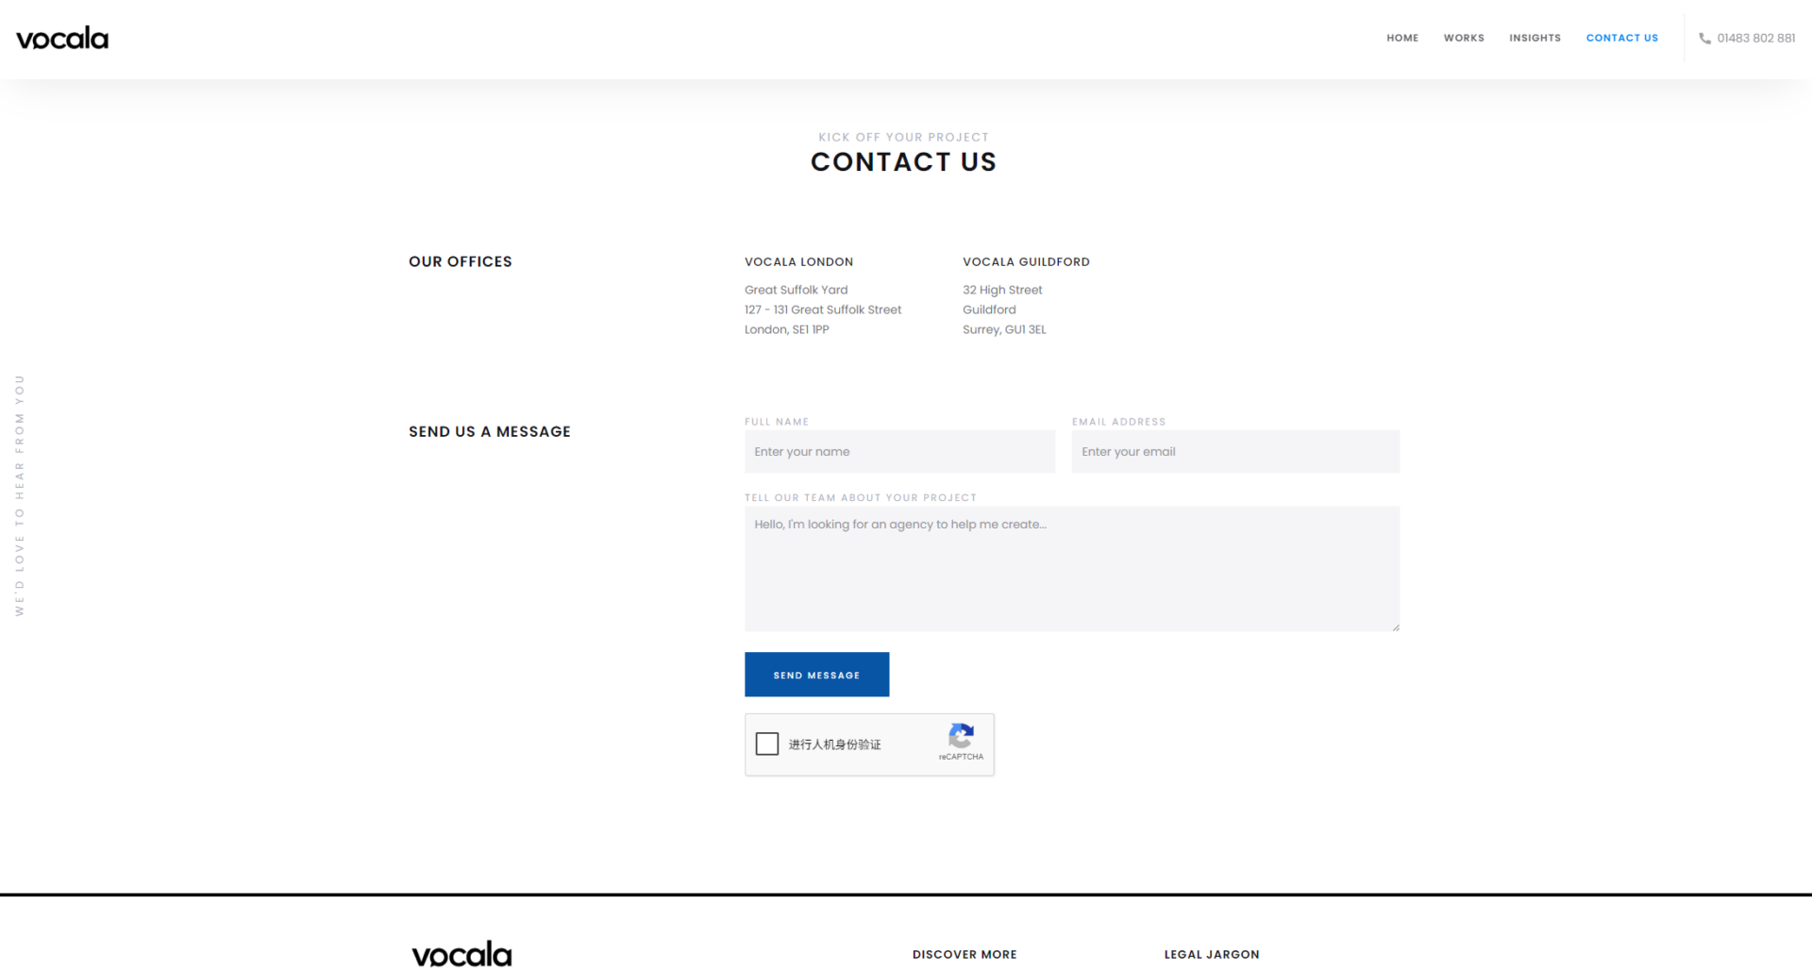This screenshot has height=970, width=1812.
Task: Click the project description text area
Action: (1072, 569)
